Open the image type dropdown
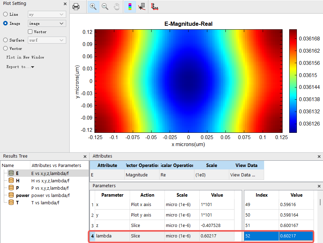The height and width of the screenshot is (243, 323). point(47,23)
